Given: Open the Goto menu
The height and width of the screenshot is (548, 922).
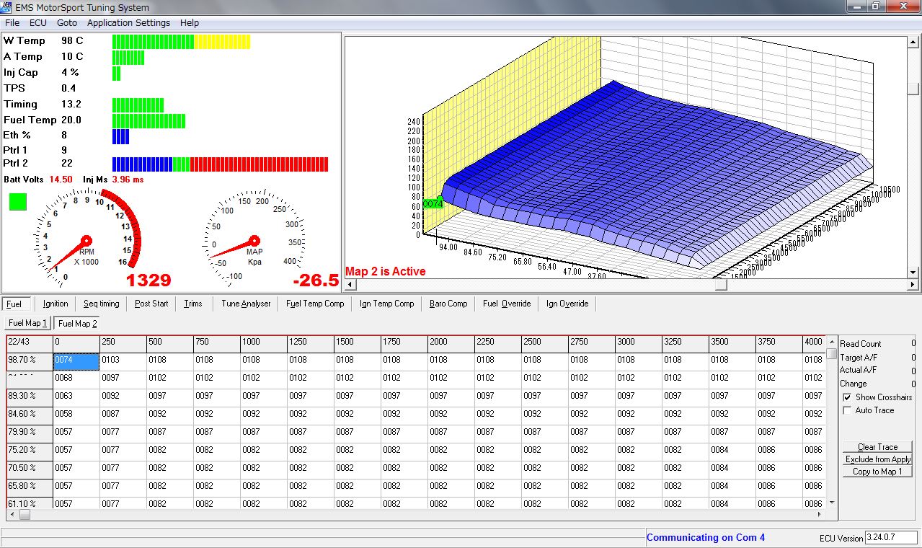Looking at the screenshot, I should coord(67,22).
